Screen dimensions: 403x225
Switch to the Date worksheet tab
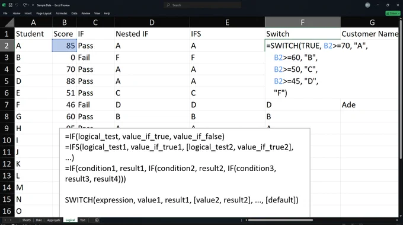(39, 220)
